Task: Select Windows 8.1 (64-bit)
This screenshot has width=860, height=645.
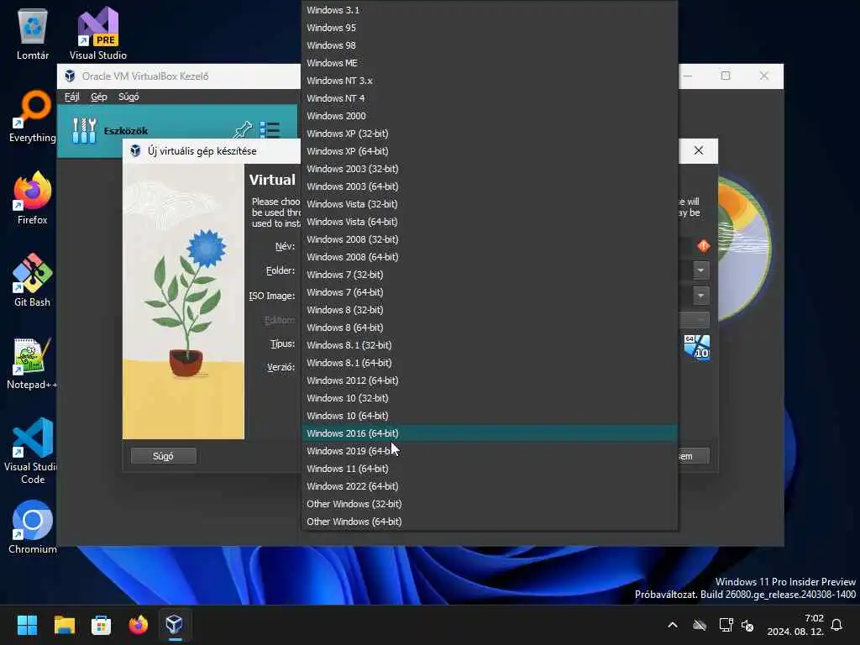Action: (x=490, y=363)
